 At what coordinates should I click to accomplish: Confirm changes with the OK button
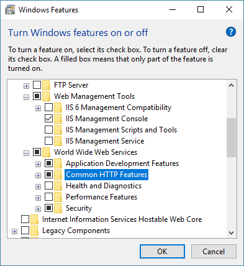coord(162,252)
